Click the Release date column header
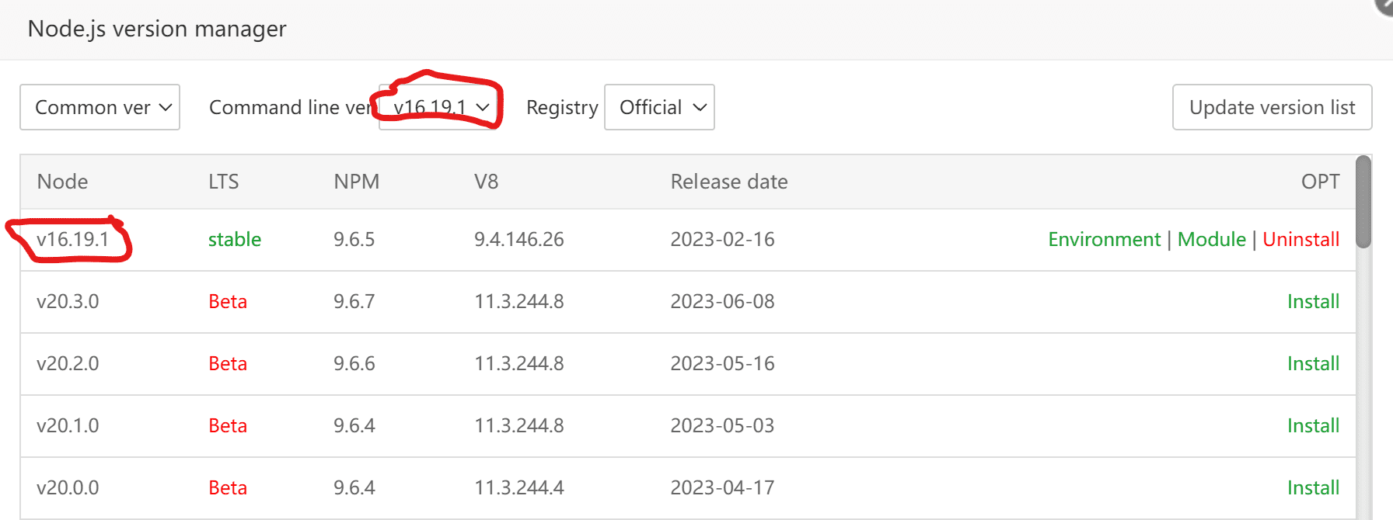 coord(728,182)
